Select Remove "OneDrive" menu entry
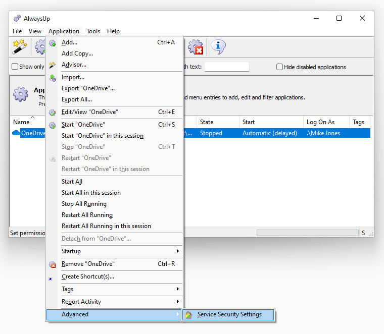The image size is (384, 334). click(115, 264)
